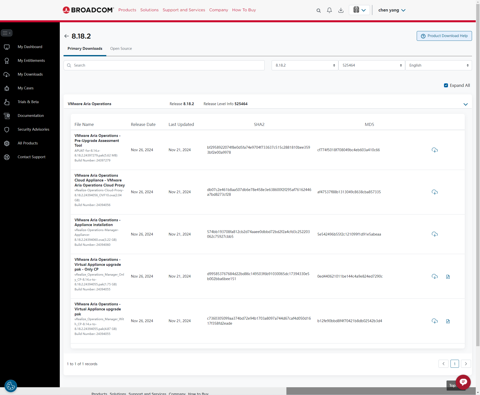Image resolution: width=480 pixels, height=395 pixels.
Task: Uncheck the Expand All checkbox
Action: 446,85
